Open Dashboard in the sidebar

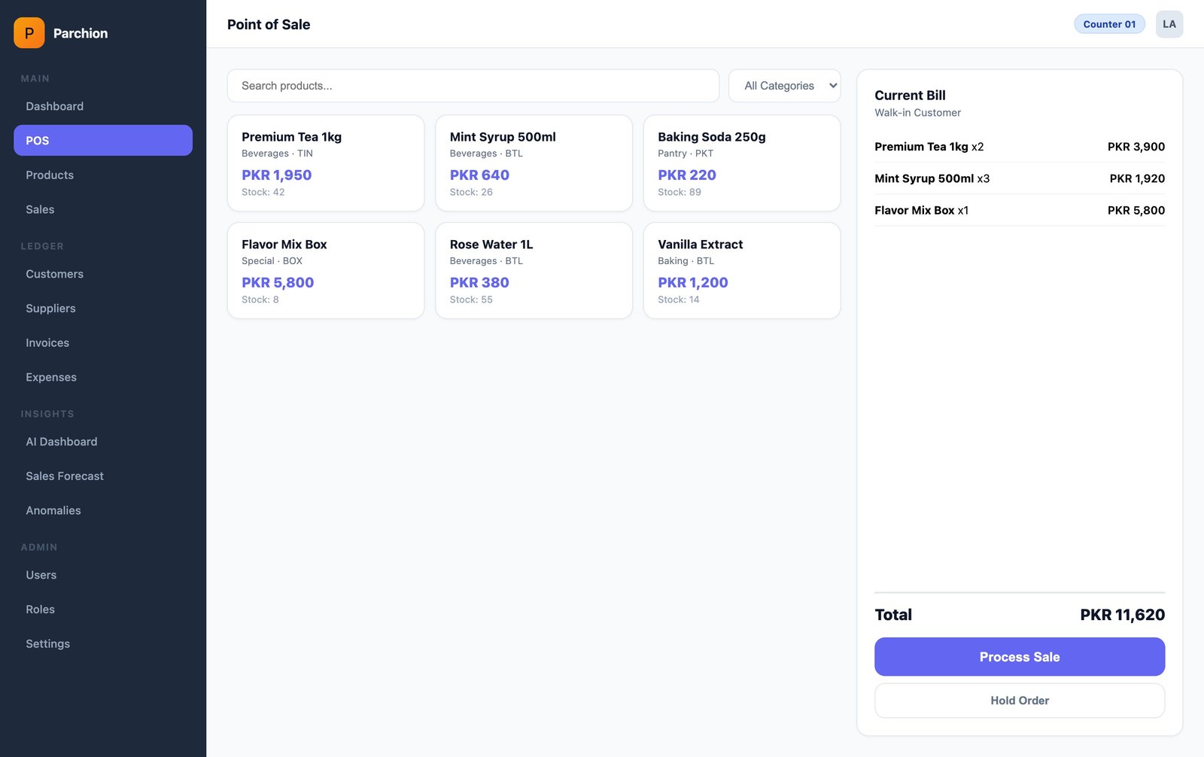point(55,106)
